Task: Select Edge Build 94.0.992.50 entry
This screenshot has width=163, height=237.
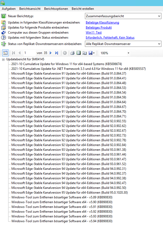Action: point(69,188)
